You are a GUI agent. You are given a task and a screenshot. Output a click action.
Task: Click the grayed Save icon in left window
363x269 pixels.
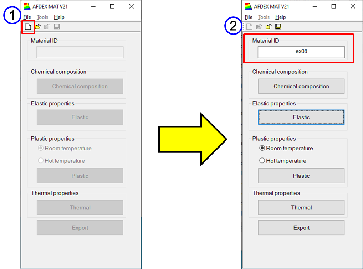click(57, 27)
